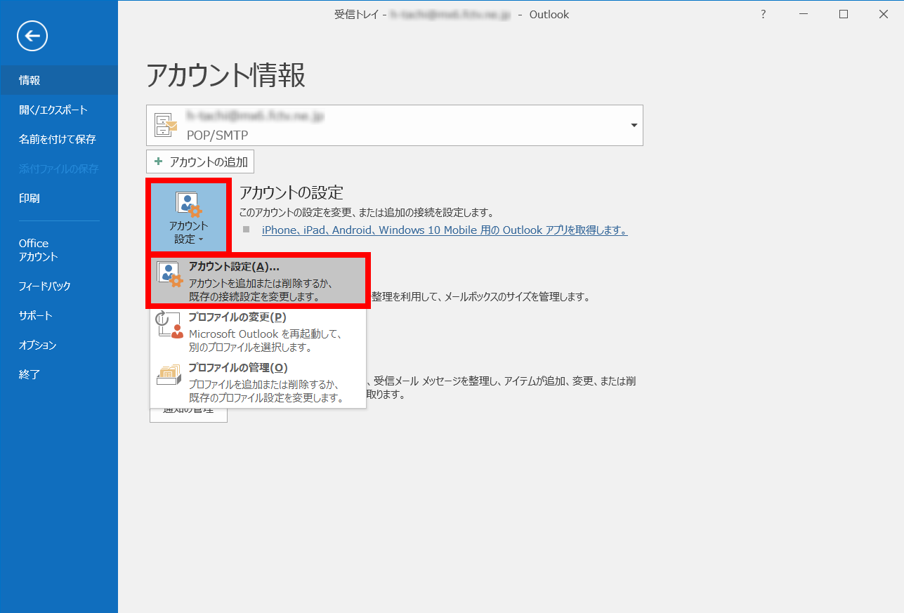904x613 pixels.
Task: Open the POP/SMTP account combo box
Action: pyautogui.click(x=393, y=125)
